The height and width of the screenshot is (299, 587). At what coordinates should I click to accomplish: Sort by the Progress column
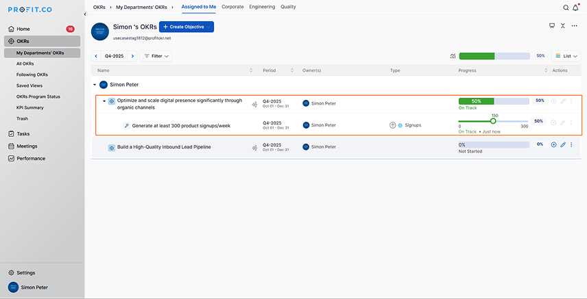[546, 70]
